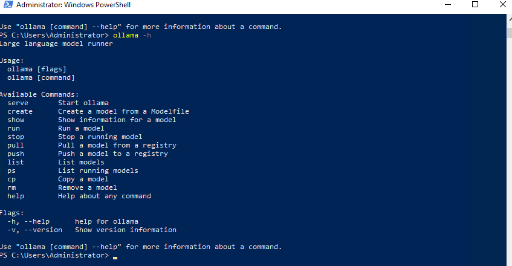Click the "pull" command entry
512x266 pixels.
point(16,146)
